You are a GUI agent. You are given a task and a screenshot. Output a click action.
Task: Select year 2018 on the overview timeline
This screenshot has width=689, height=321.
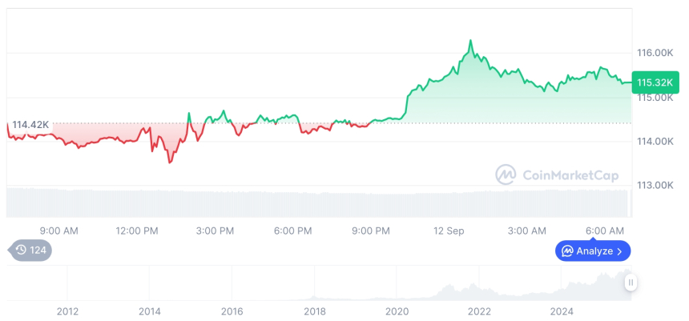point(315,310)
